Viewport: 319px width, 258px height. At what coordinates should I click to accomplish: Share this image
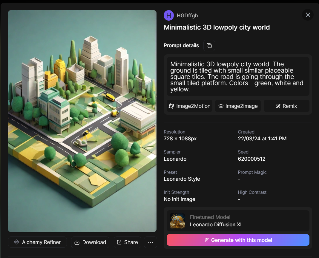127,242
